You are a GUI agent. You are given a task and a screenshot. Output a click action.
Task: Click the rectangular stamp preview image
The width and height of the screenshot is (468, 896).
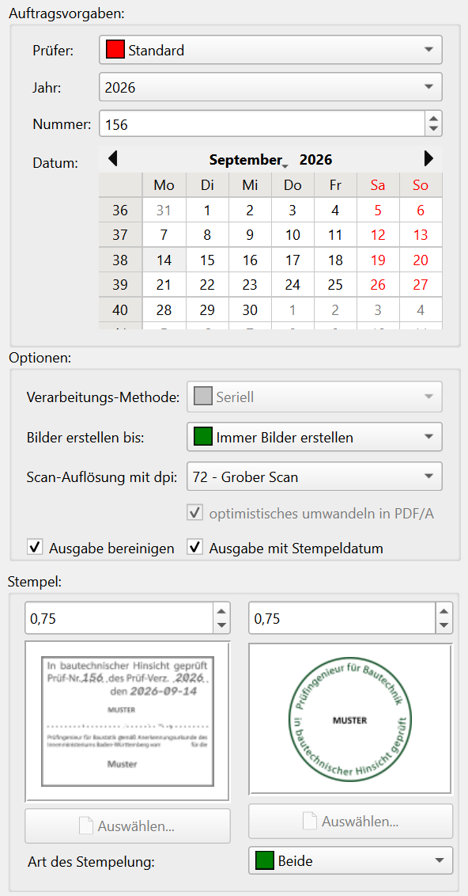(127, 721)
